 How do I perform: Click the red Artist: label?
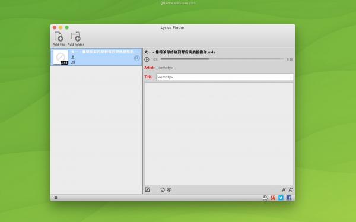[x=150, y=68]
